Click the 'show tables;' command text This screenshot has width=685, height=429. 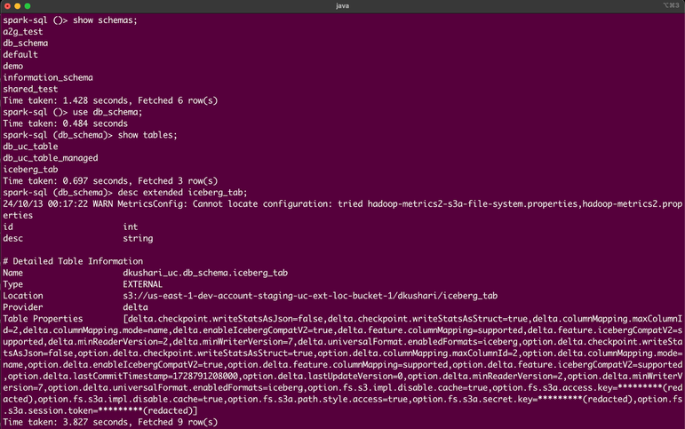click(144, 135)
